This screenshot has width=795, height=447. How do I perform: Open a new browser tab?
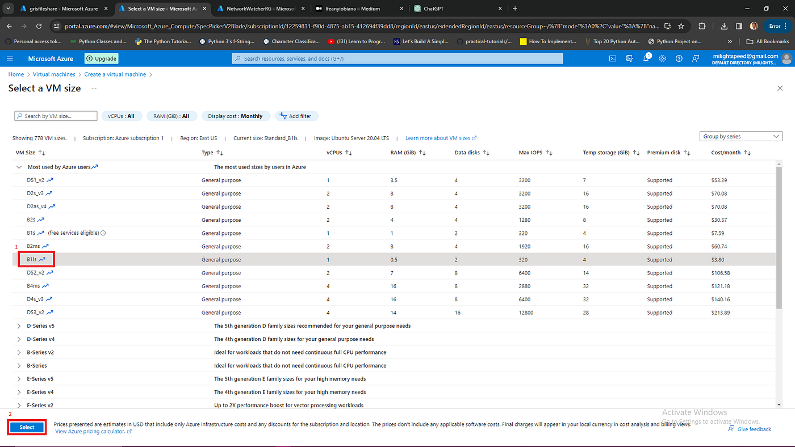coord(515,9)
